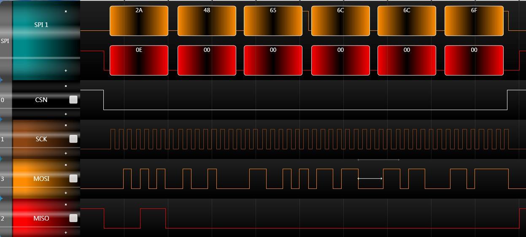Remove CSN channel using its x icon
This screenshot has height=237, width=526.
click(66, 86)
